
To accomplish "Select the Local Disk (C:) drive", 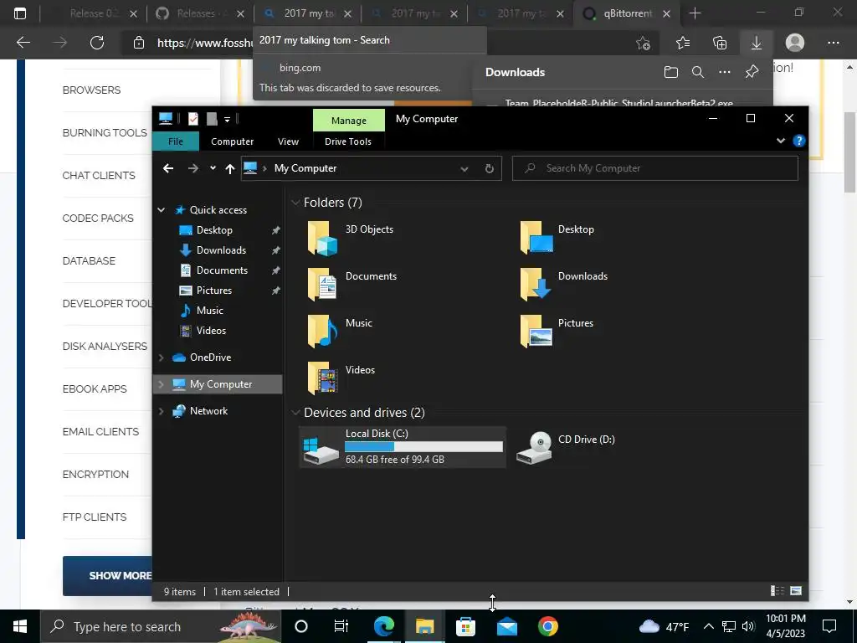I will 403,447.
